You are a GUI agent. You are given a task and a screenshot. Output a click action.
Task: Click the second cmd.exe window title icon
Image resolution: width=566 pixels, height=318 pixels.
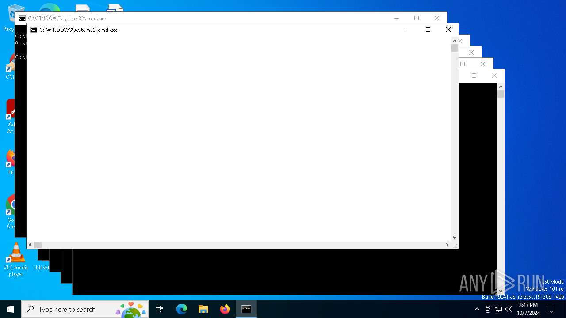(x=22, y=19)
